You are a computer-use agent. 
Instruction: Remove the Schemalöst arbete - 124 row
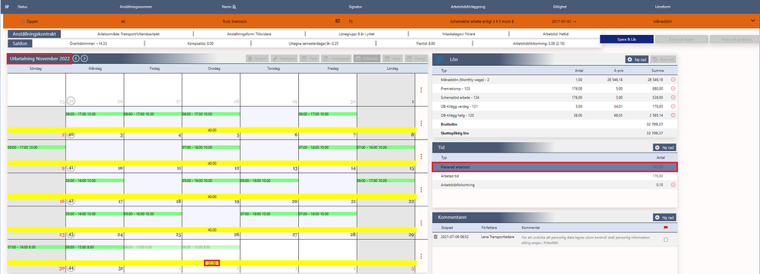pyautogui.click(x=673, y=98)
